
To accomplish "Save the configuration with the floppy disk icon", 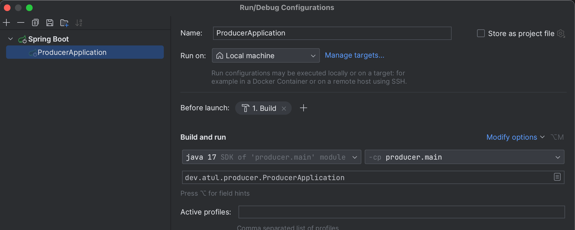I will pos(50,22).
